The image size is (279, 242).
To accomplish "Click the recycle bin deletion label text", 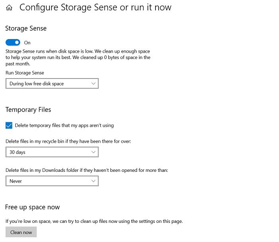I will [x=68, y=141].
